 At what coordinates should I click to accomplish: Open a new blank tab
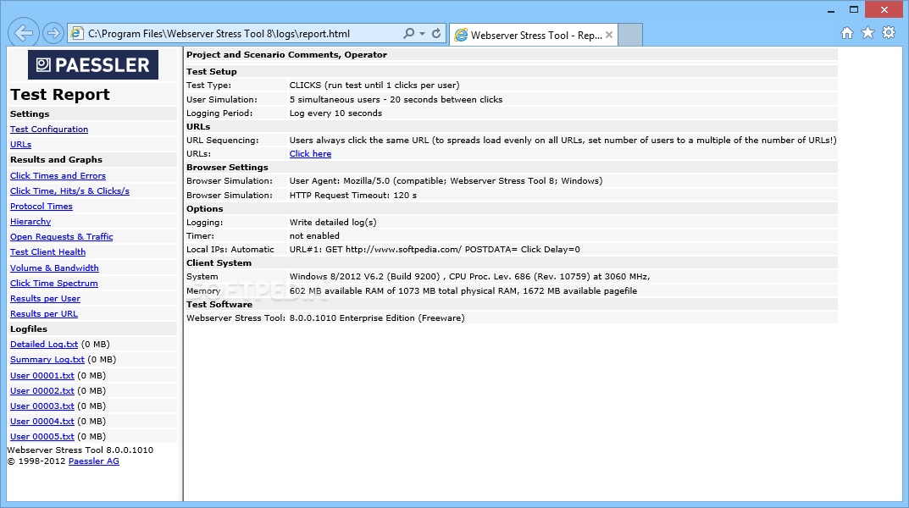[x=630, y=35]
